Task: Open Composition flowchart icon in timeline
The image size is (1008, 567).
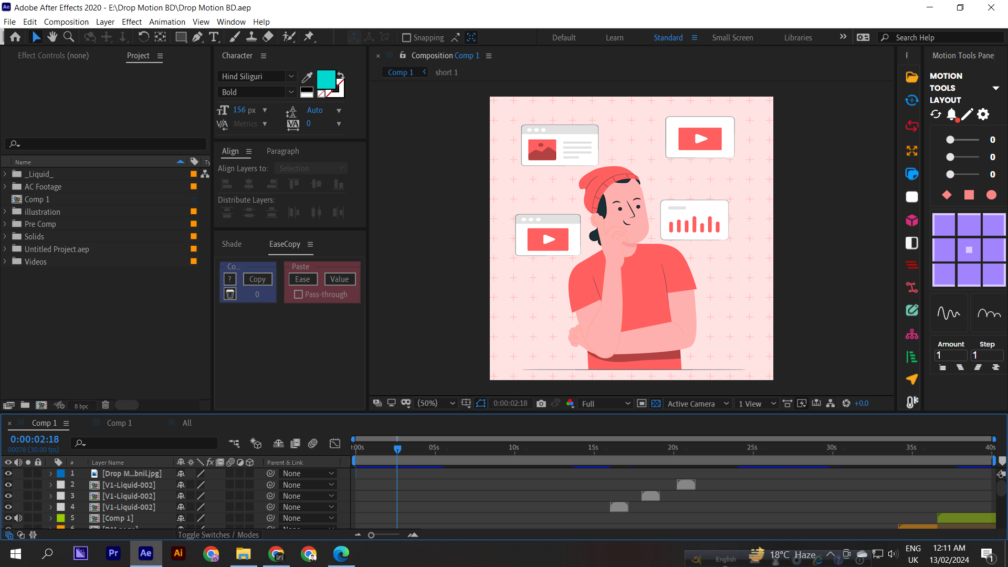Action: click(234, 444)
